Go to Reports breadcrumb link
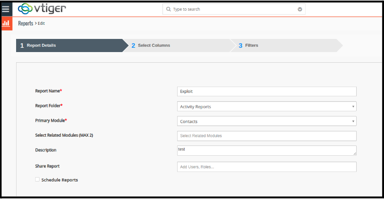The height and width of the screenshot is (199, 384). coord(25,23)
